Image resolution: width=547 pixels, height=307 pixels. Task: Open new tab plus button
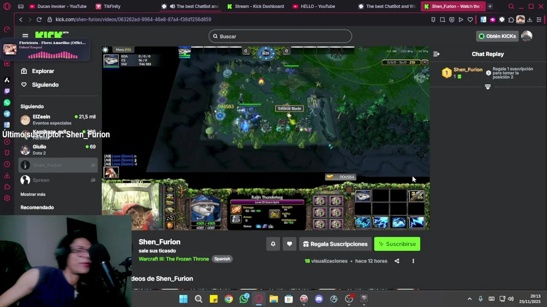[490, 6]
